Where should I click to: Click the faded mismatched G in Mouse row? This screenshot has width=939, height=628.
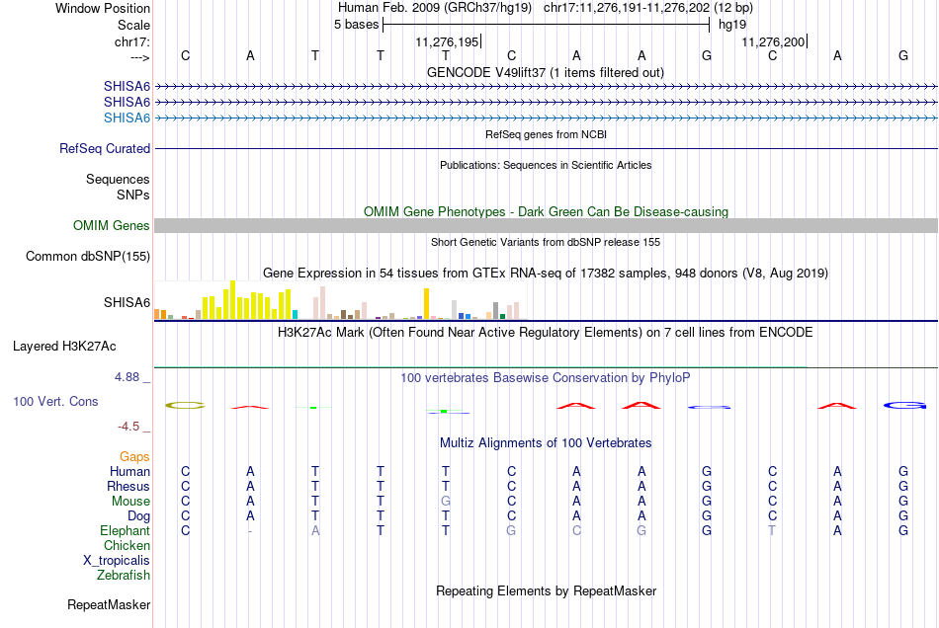pyautogui.click(x=446, y=502)
